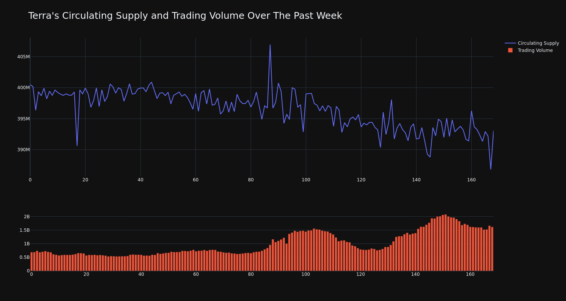Click the 140 tick on supply chart x-axis
Screen dimensions: 566x301
[x=416, y=180]
